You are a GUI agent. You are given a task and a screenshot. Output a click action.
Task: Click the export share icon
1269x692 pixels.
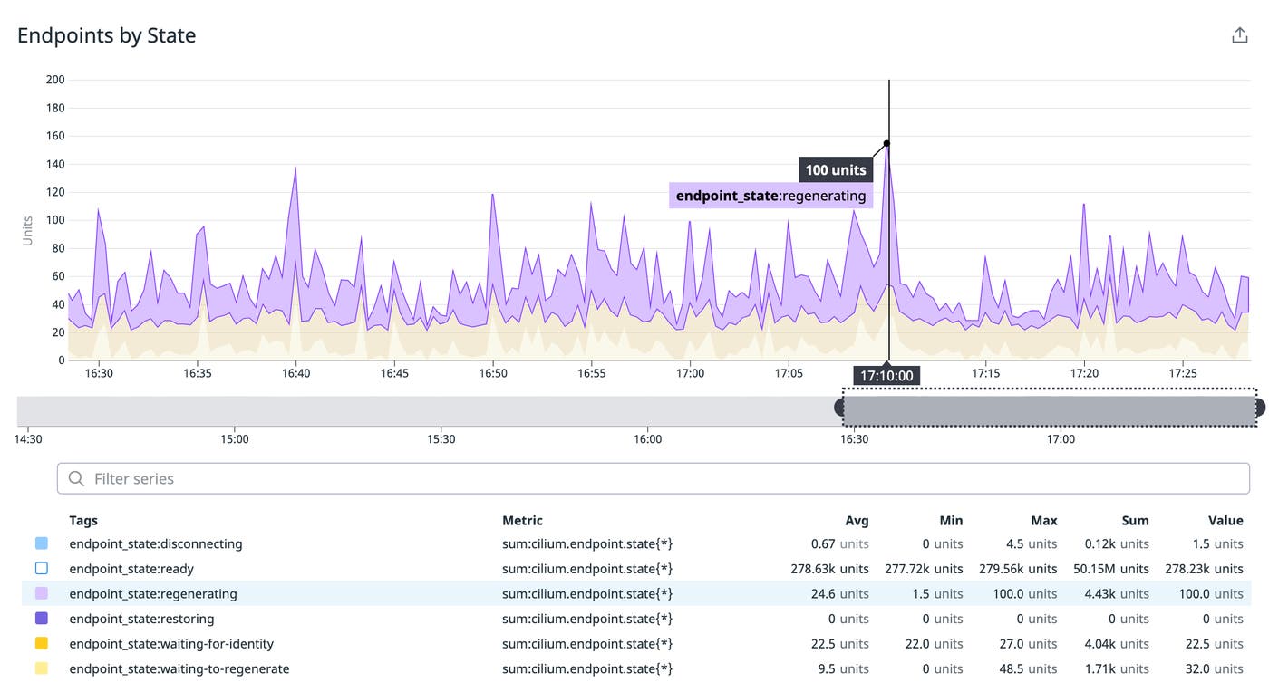[1239, 35]
